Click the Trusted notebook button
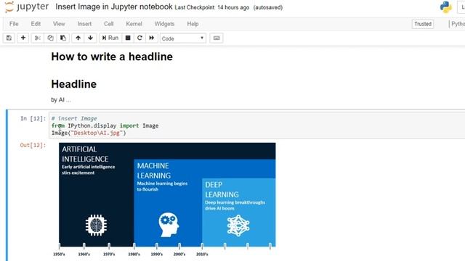 (423, 24)
